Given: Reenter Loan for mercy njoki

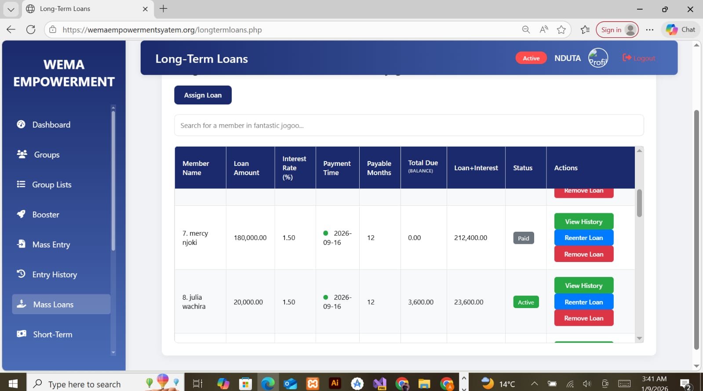Looking at the screenshot, I should (x=584, y=238).
